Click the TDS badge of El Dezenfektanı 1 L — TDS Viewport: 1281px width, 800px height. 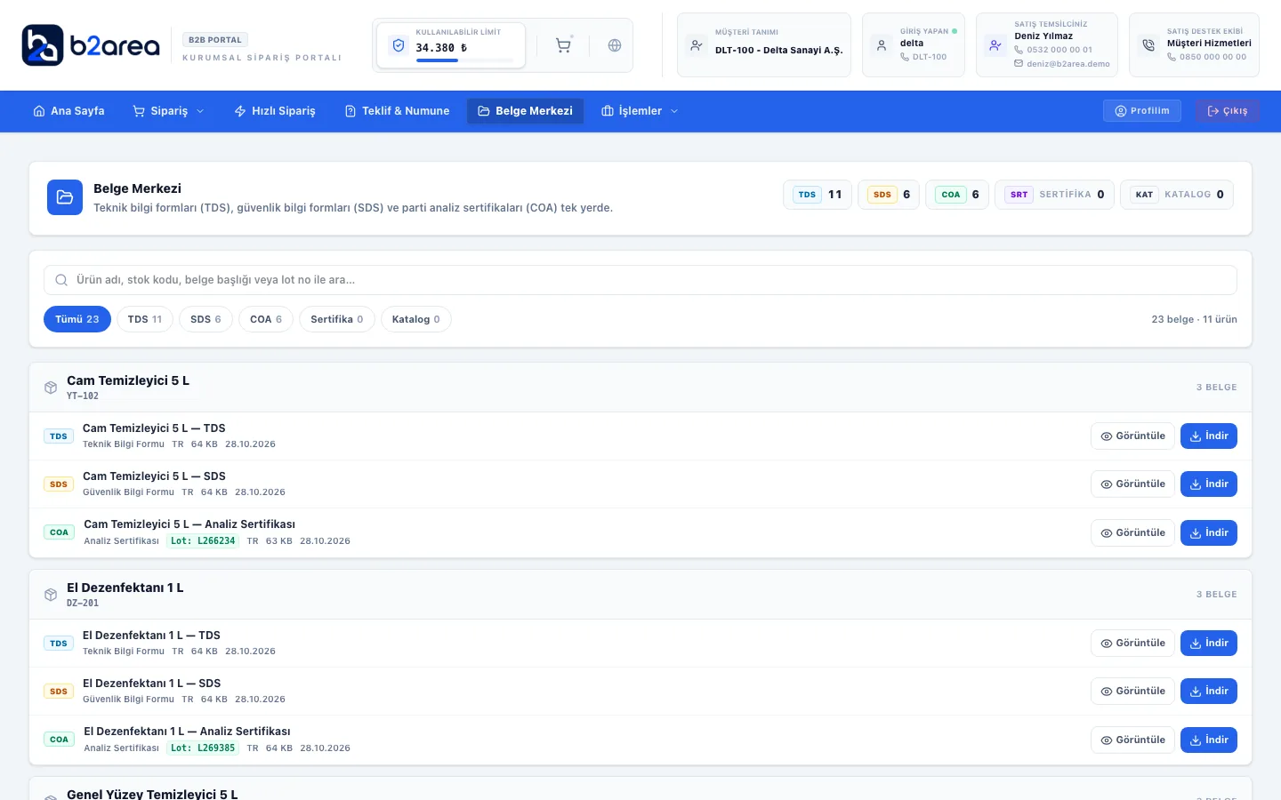point(59,644)
